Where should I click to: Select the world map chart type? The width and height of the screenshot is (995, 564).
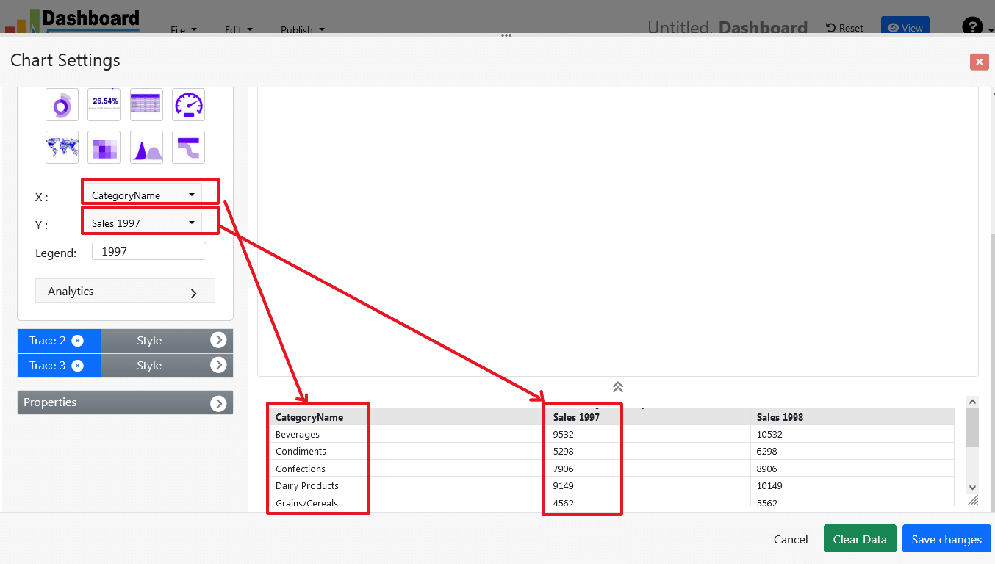coord(62,147)
